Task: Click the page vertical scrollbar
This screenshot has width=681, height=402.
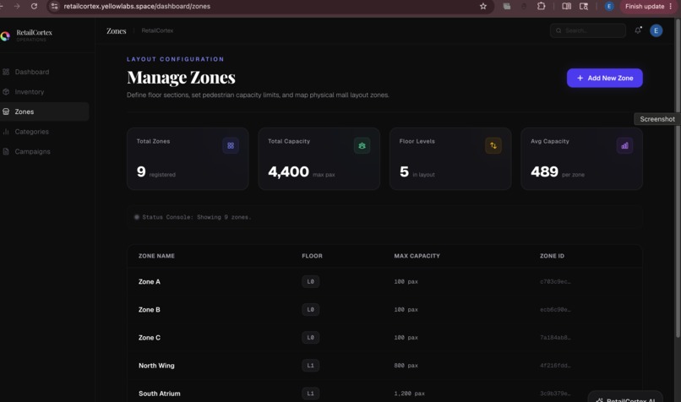Action: tap(678, 178)
